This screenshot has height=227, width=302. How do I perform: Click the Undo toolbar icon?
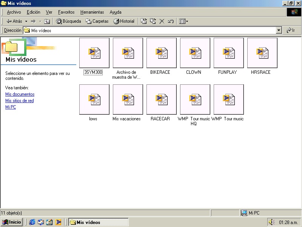click(x=171, y=22)
